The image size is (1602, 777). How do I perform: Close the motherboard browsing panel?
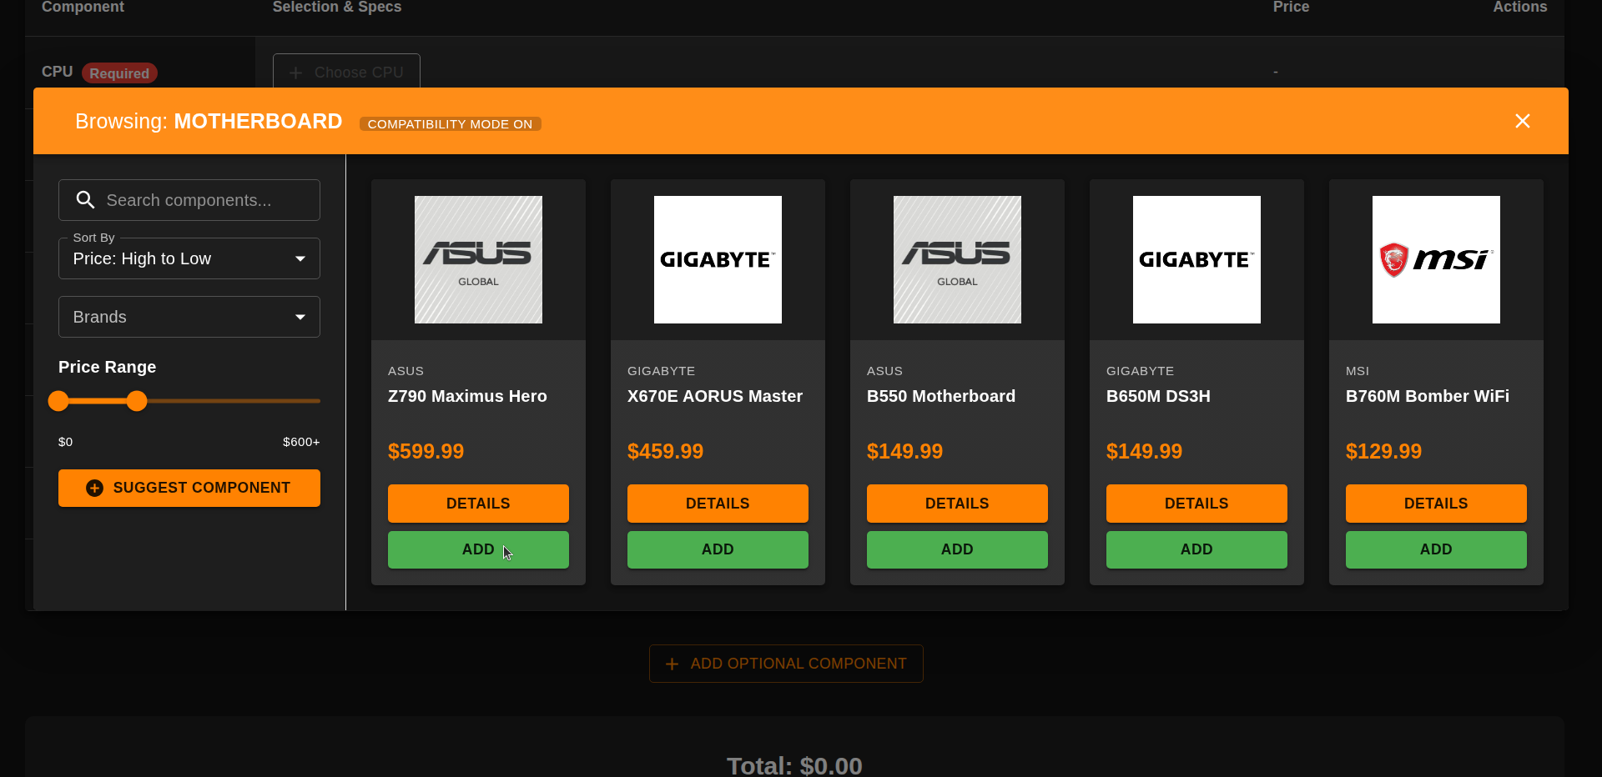point(1522,122)
